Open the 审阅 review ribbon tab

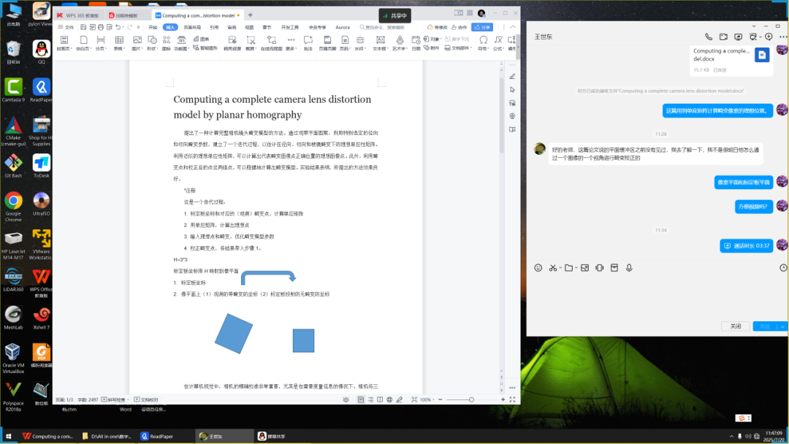pyautogui.click(x=232, y=27)
